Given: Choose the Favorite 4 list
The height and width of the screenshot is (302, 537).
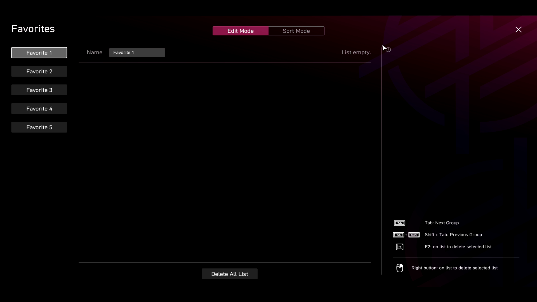Looking at the screenshot, I should [39, 108].
